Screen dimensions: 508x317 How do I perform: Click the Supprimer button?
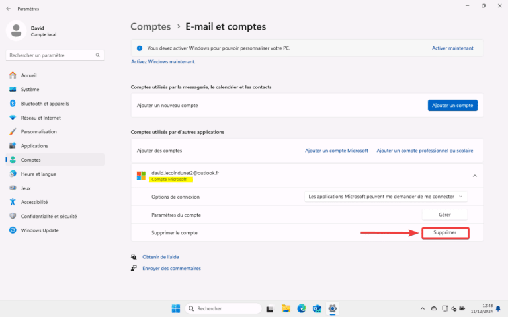pos(444,233)
